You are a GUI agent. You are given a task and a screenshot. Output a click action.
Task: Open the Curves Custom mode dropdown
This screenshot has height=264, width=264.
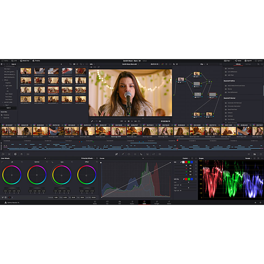186,158
